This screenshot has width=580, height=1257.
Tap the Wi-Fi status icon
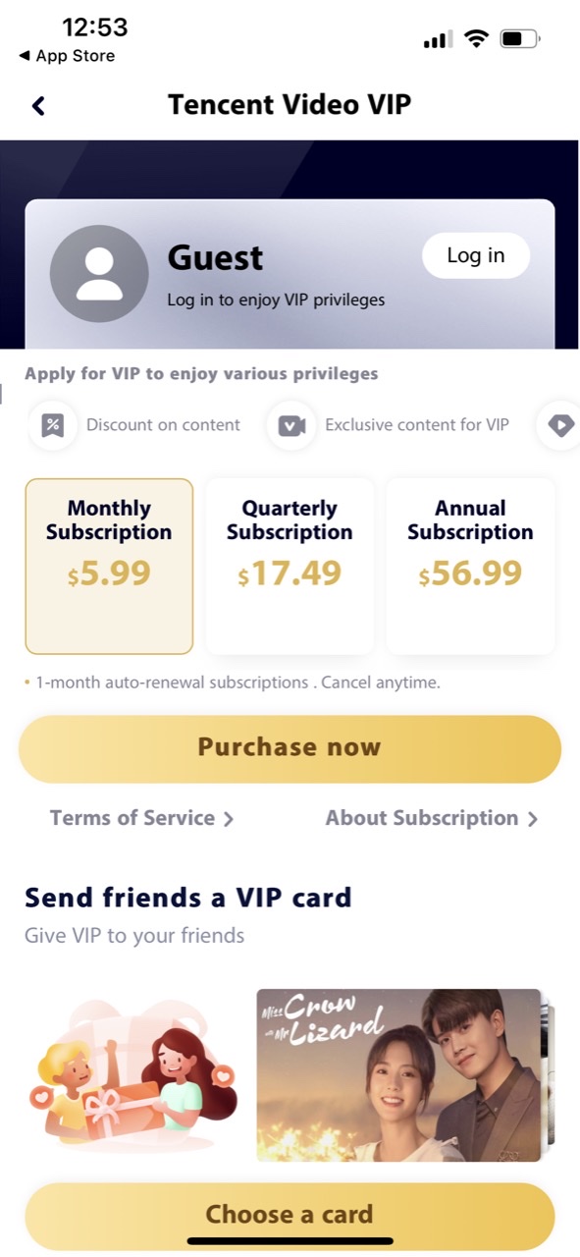click(x=477, y=38)
